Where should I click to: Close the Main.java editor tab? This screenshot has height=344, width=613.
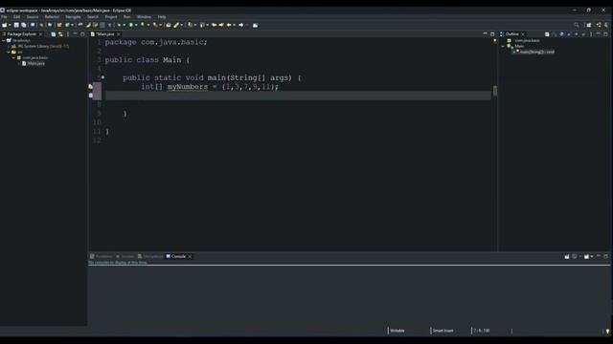tap(119, 34)
